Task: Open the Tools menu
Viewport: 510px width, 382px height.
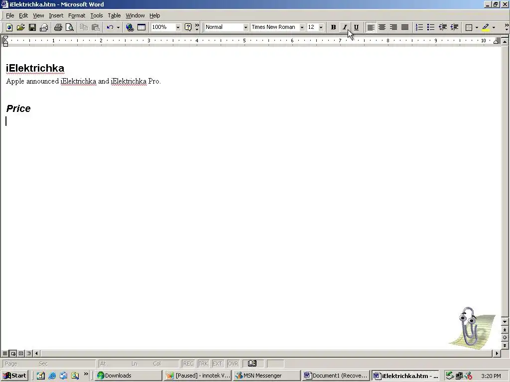Action: 97,15
